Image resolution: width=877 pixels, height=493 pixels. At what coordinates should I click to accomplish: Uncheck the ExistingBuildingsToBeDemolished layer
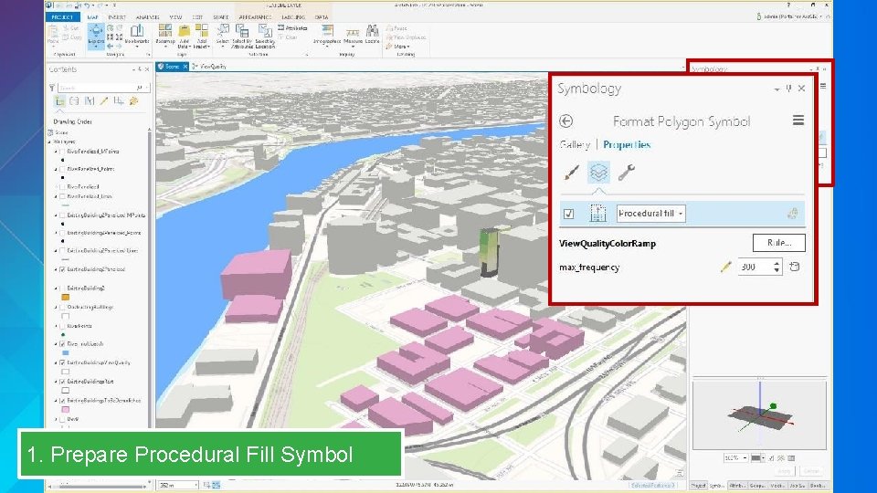pos(63,401)
